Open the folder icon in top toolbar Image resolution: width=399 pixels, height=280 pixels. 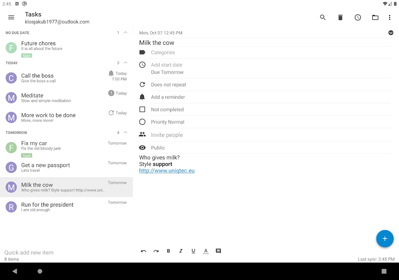[375, 17]
